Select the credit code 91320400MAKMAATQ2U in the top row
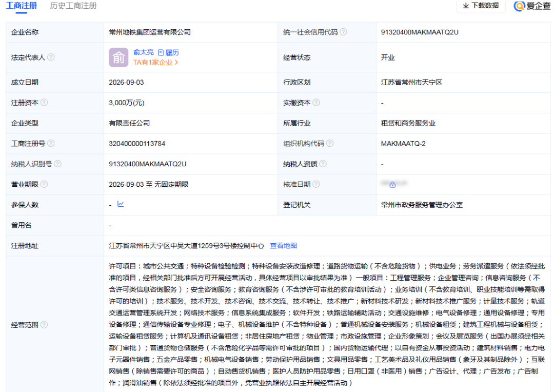Screen dimensions: 554x392 pyautogui.click(x=420, y=32)
